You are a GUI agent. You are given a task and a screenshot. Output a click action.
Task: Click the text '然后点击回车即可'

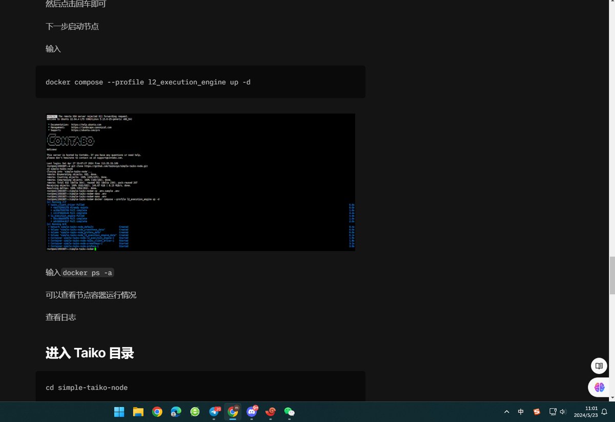click(x=76, y=4)
